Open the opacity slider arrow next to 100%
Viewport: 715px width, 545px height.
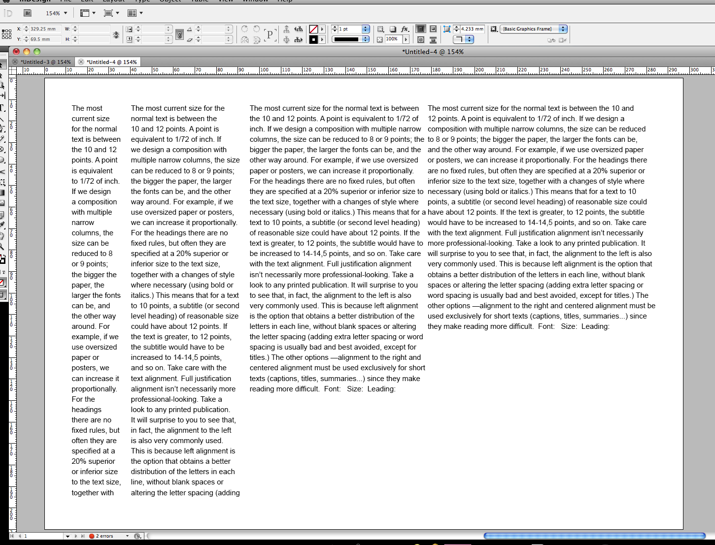tap(406, 39)
